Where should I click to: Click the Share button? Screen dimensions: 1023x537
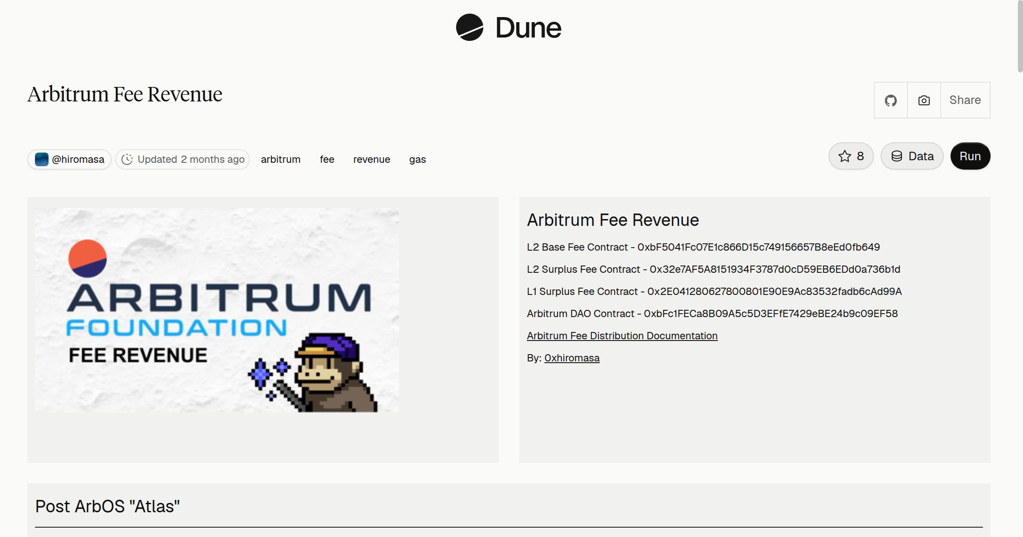[x=965, y=100]
